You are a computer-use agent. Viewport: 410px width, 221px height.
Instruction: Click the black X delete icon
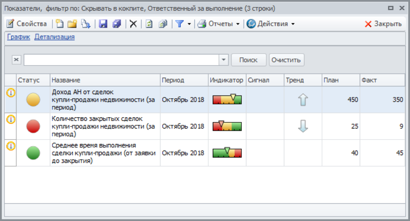[133, 24]
